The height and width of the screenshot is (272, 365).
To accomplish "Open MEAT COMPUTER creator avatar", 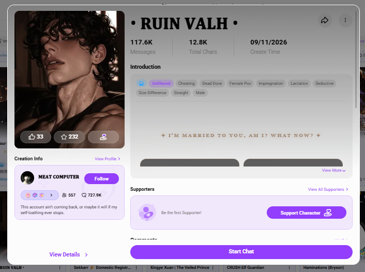I will click(x=27, y=178).
